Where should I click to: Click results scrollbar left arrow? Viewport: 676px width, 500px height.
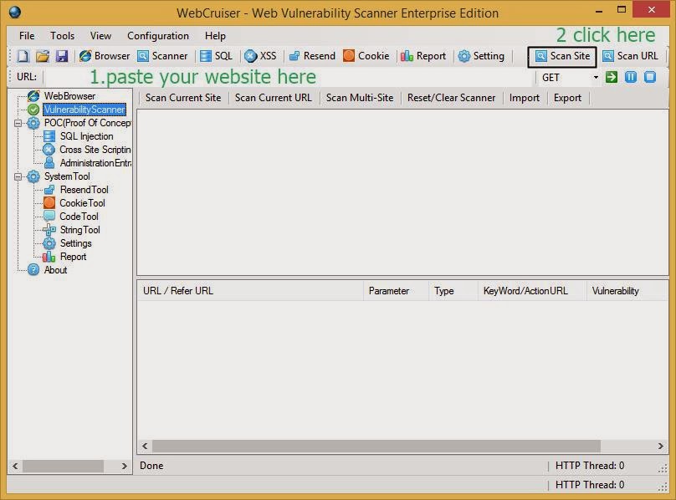(145, 446)
